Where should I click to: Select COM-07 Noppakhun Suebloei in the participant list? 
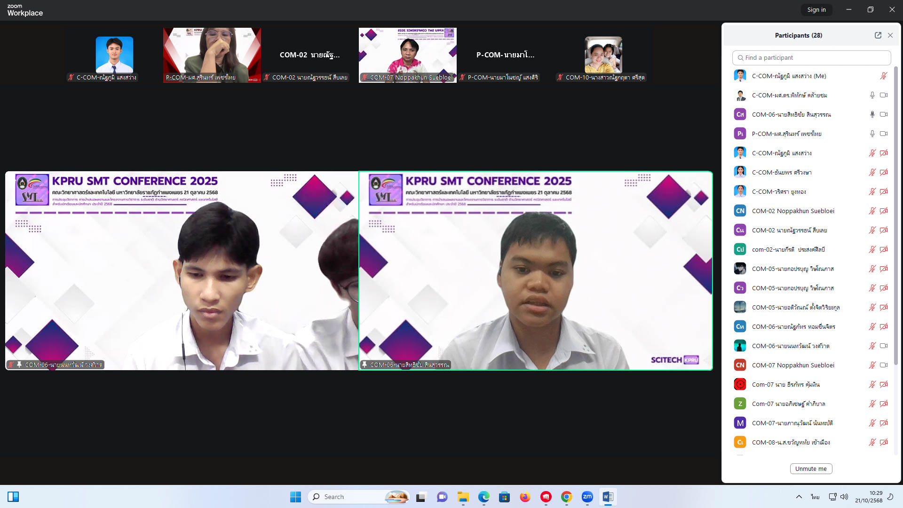[x=793, y=365]
